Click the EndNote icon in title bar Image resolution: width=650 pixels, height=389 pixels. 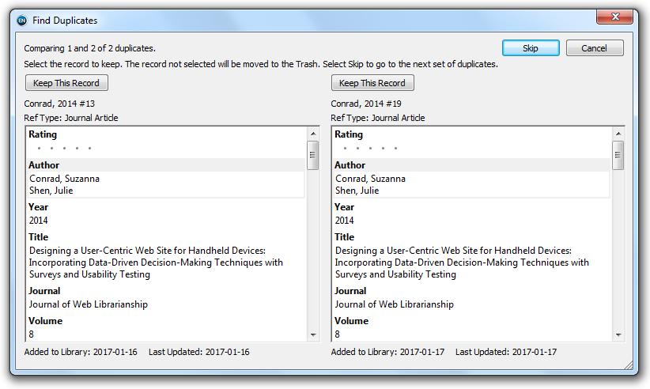(21, 21)
